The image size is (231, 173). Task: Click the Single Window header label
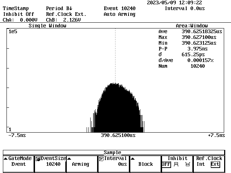click(47, 26)
